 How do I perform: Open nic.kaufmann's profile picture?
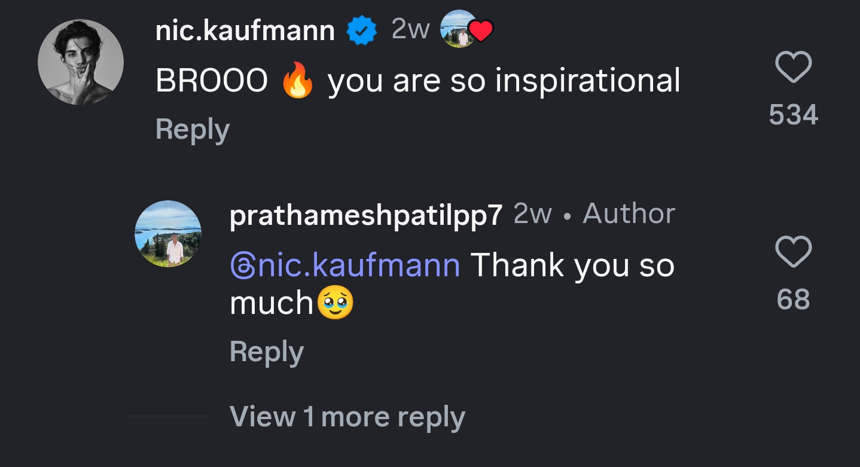tap(81, 62)
